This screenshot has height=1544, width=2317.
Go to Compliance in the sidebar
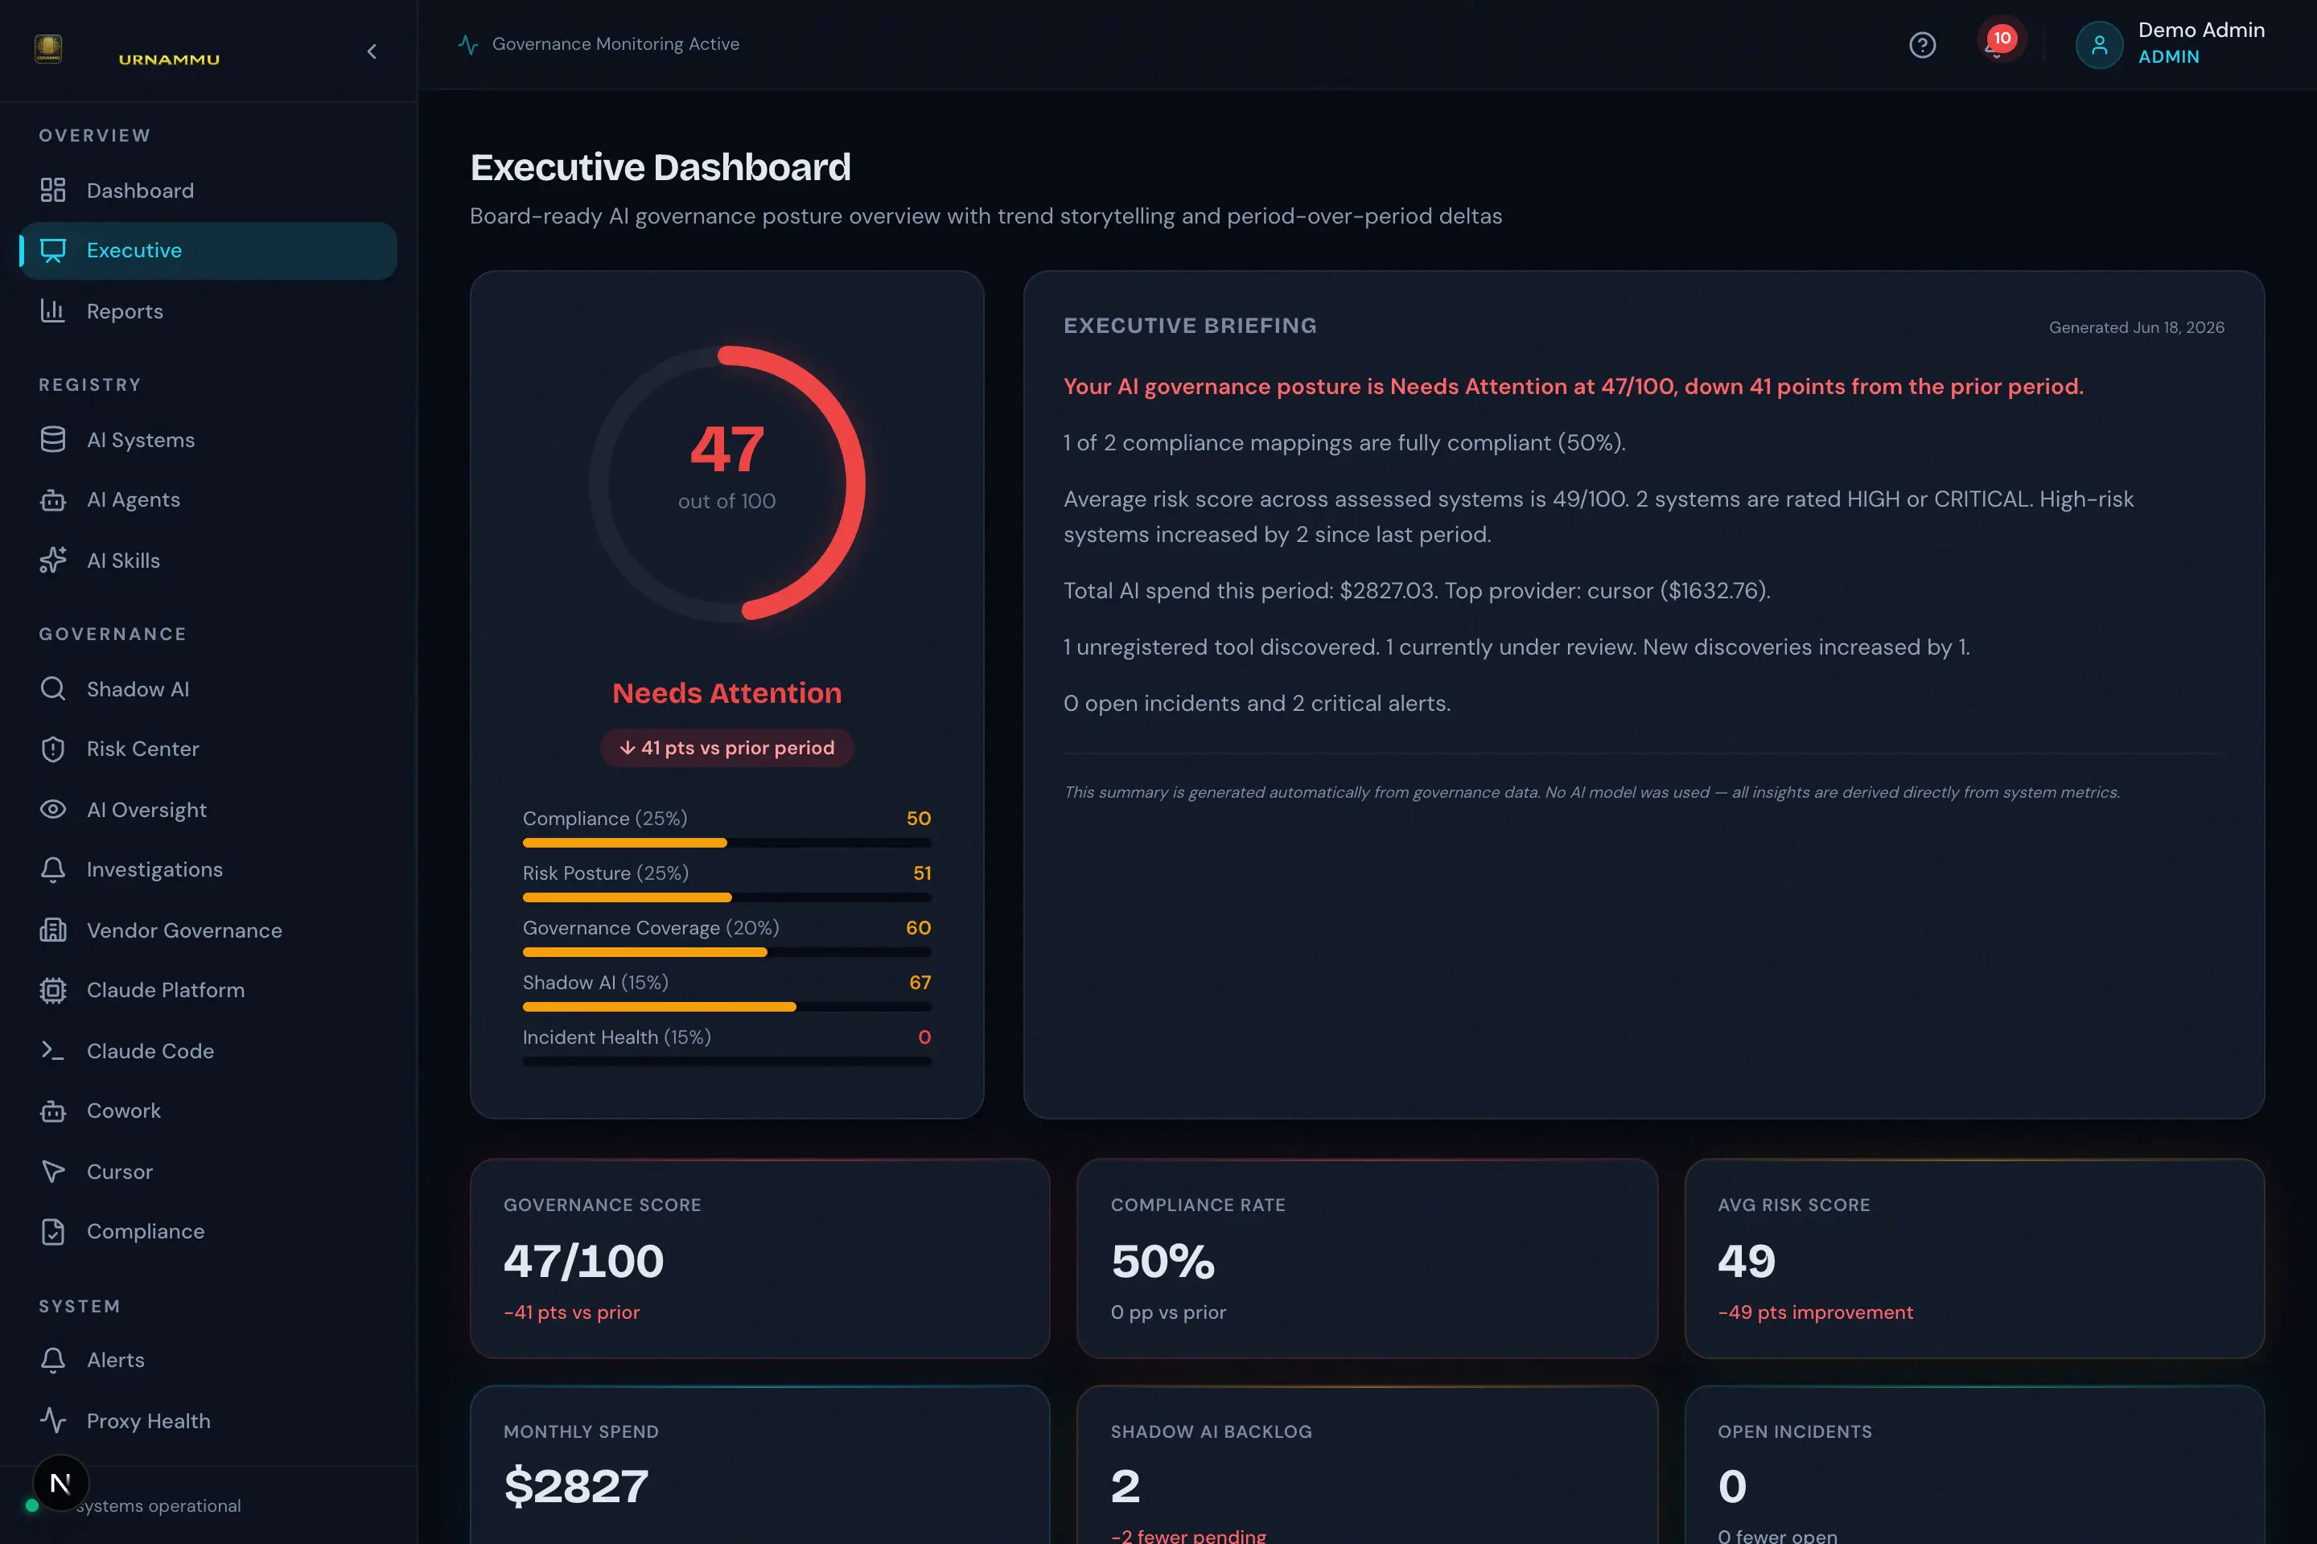coord(208,1231)
